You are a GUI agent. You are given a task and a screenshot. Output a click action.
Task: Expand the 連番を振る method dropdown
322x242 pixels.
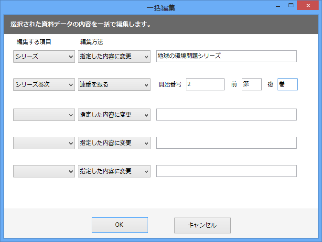pos(114,85)
